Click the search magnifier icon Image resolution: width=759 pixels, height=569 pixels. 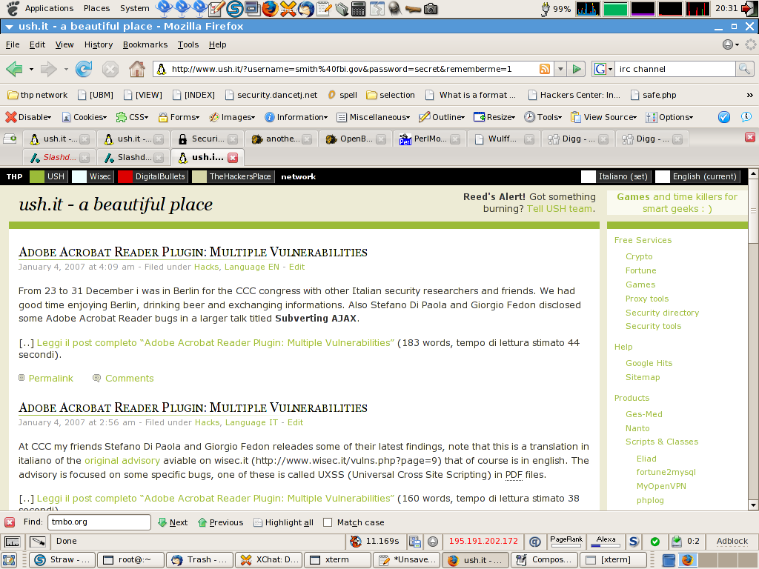click(744, 69)
